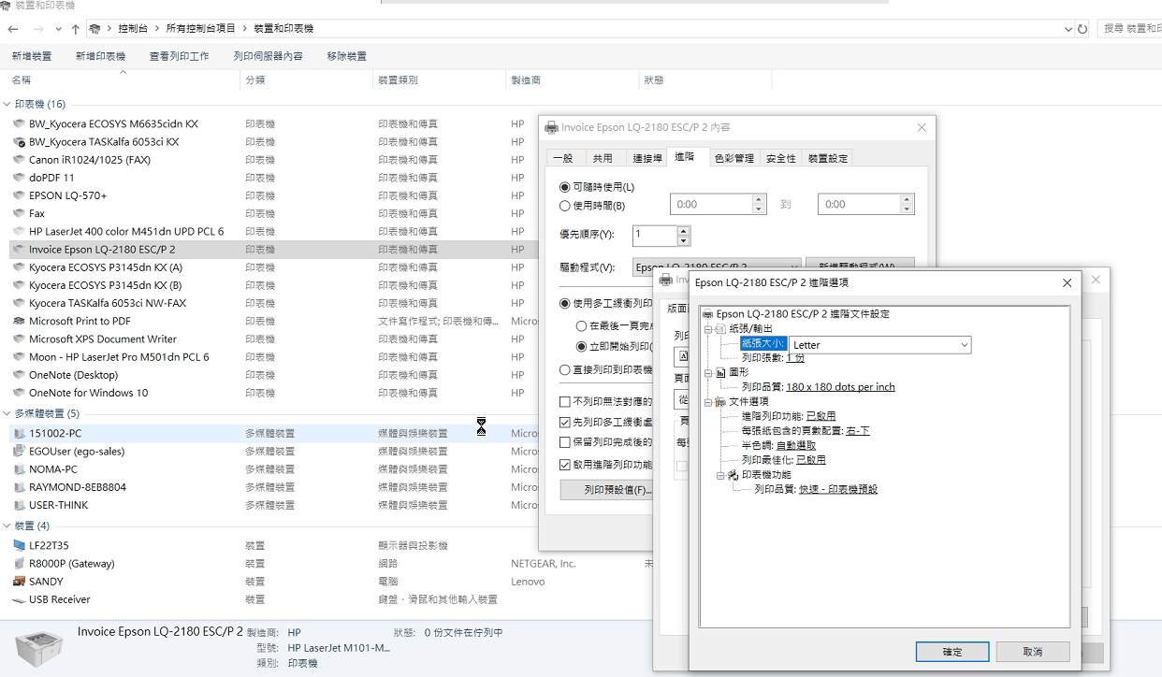The height and width of the screenshot is (677, 1162).
Task: Click the Moon - HP LaserJet Pro M501dn icon
Action: (x=19, y=357)
